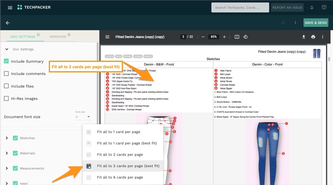333x185 pixels.
Task: Focus the Search Techpacks, Cards field
Action: 240,7
